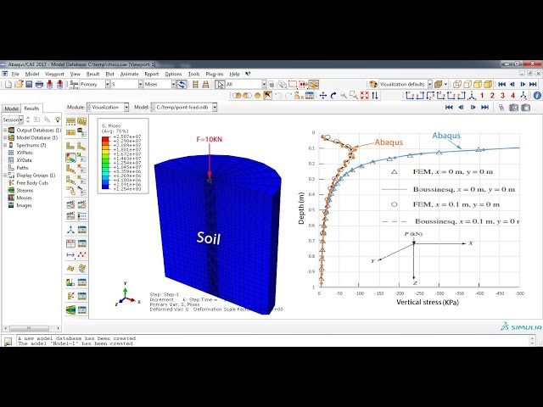This screenshot has width=543, height=407.
Task: Open the Query information tool
Action: (x=537, y=96)
